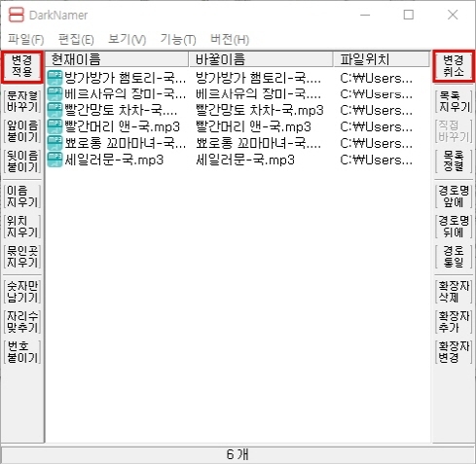Click the 확장자 변경 button
Image resolution: width=476 pixels, height=464 pixels.
click(454, 352)
